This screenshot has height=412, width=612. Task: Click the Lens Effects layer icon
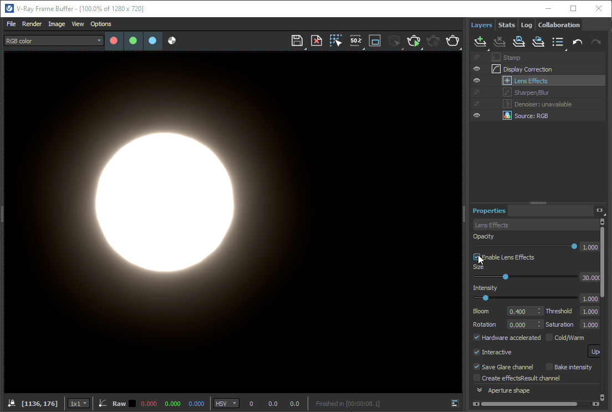point(507,80)
